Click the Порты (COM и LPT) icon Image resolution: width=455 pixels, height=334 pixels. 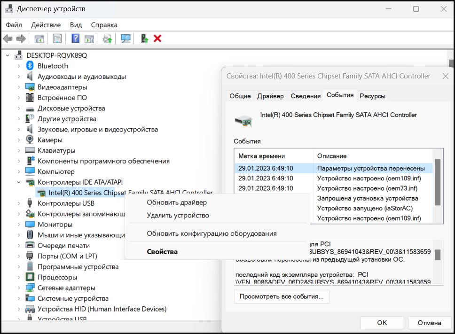pos(30,256)
